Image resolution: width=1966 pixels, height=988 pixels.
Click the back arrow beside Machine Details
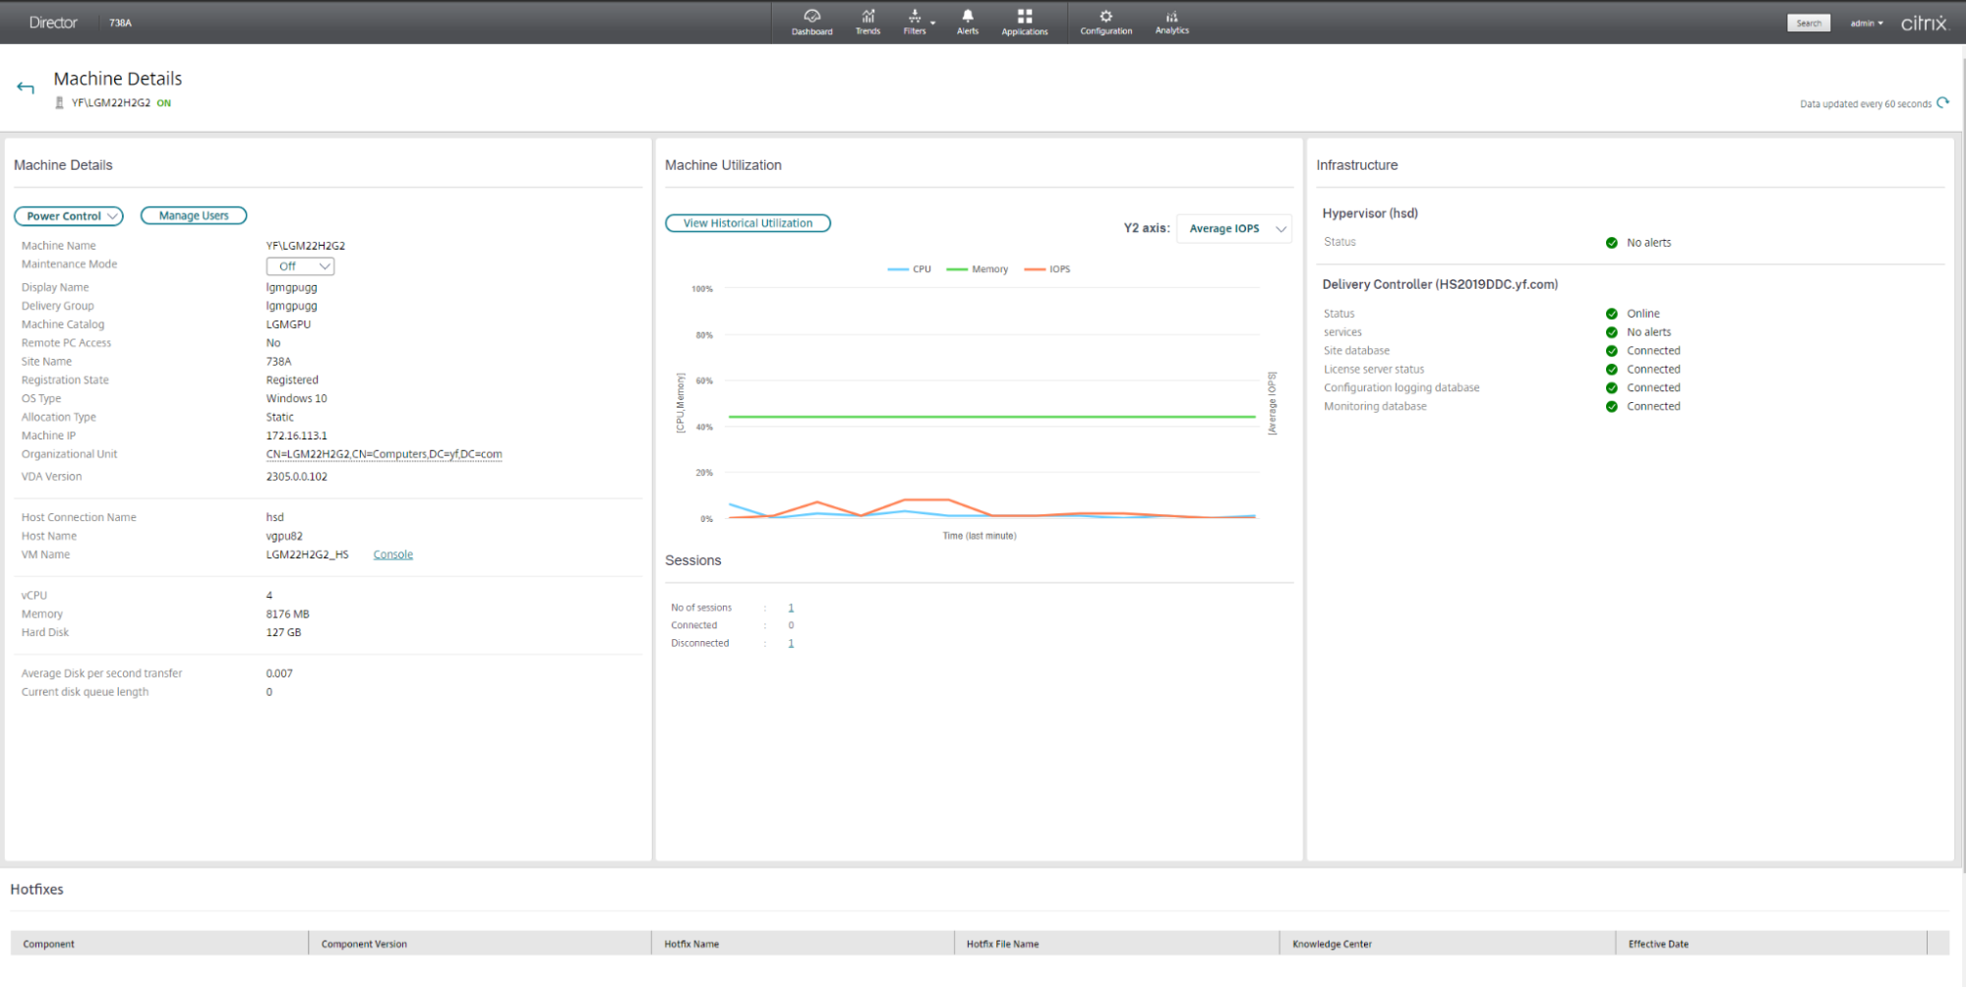[26, 87]
